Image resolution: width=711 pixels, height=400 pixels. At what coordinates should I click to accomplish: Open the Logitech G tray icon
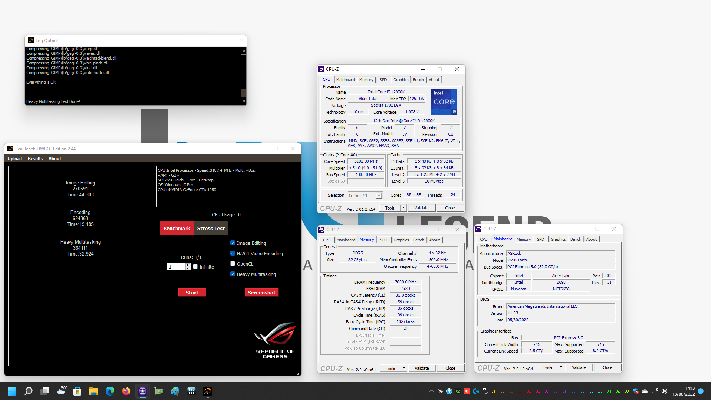pos(476,391)
